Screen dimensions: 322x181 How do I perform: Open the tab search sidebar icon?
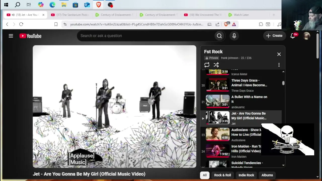pos(268,24)
